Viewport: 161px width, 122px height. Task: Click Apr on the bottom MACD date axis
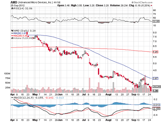click(12, 120)
